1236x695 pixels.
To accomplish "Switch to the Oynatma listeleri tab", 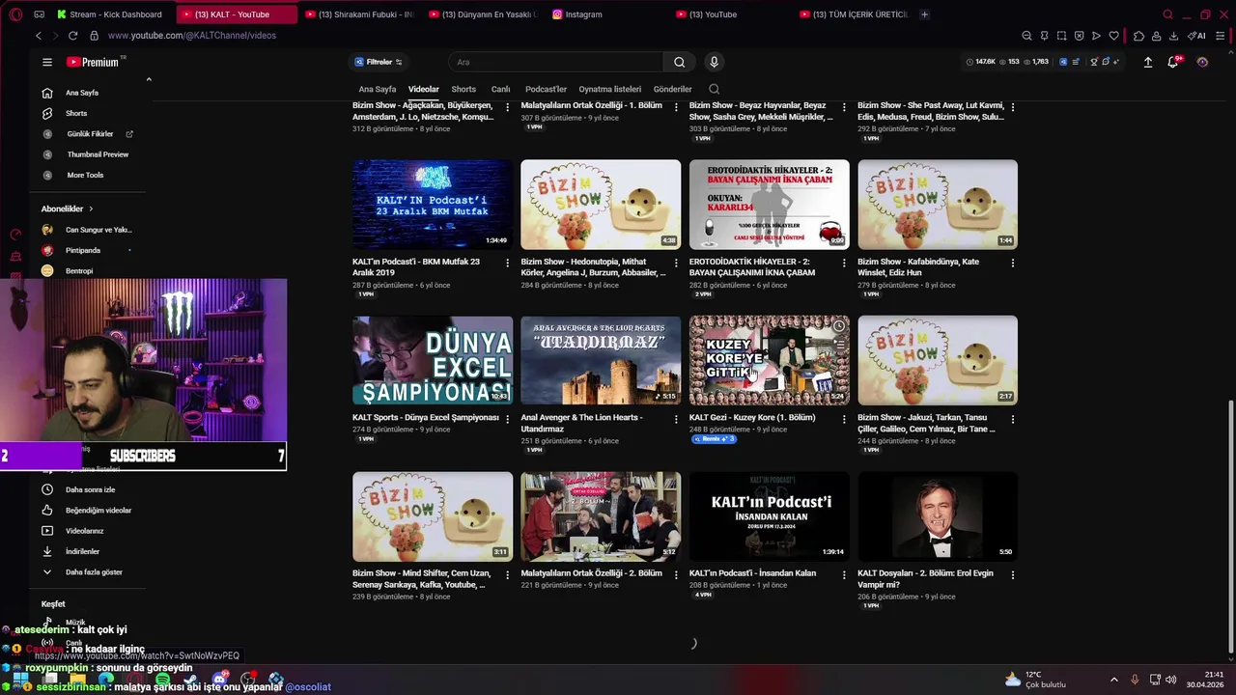I will pos(609,89).
